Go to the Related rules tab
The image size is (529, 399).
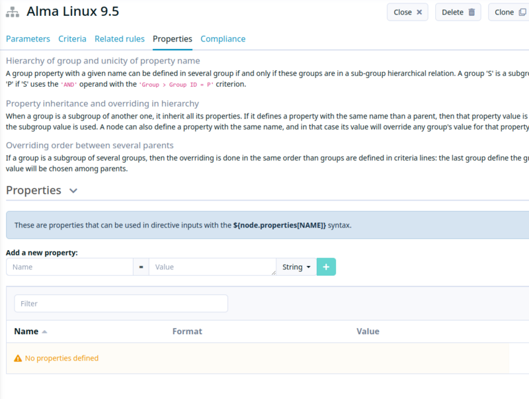click(x=120, y=39)
